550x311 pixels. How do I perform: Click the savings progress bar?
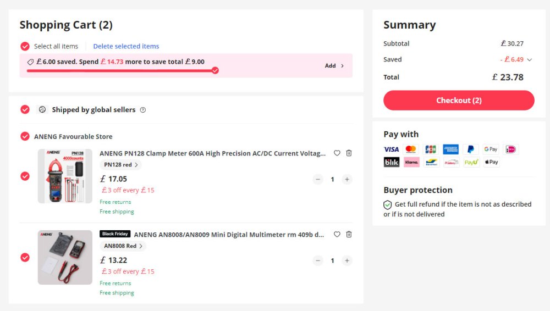121,70
